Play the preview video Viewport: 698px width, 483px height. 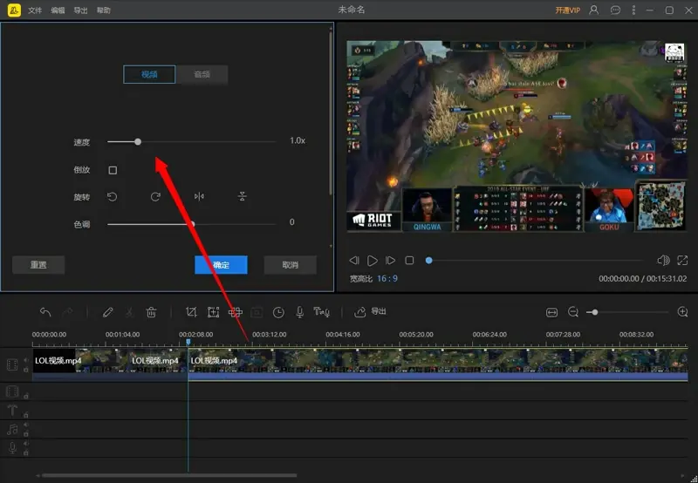point(373,260)
